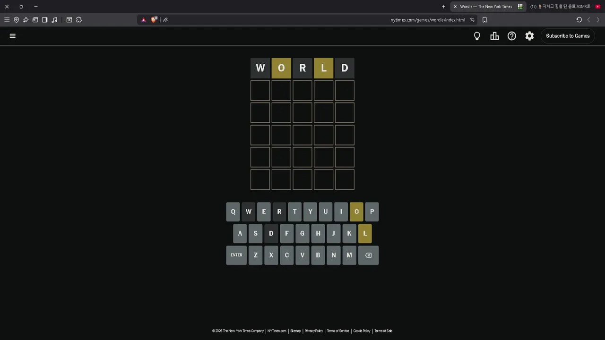The height and width of the screenshot is (340, 605).
Task: Click the S key on the Wordle keyboard
Action: 256,233
